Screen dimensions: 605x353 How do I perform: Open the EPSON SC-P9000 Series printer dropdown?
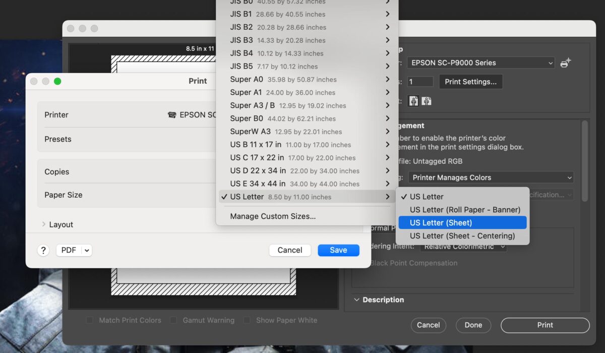point(480,63)
